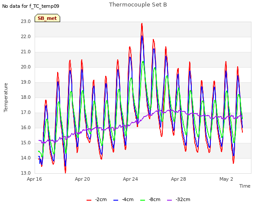Click the Thermocouple Set B chart title

click(x=138, y=5)
